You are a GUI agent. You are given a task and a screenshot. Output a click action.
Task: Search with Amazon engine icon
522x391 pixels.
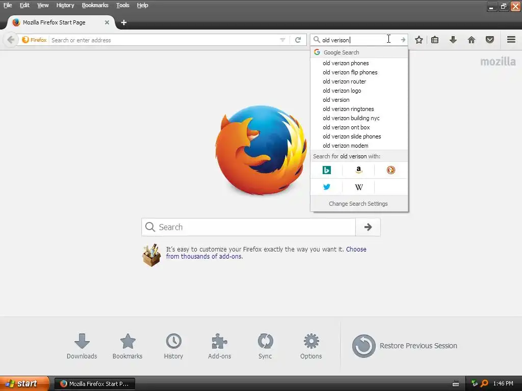[x=358, y=170]
